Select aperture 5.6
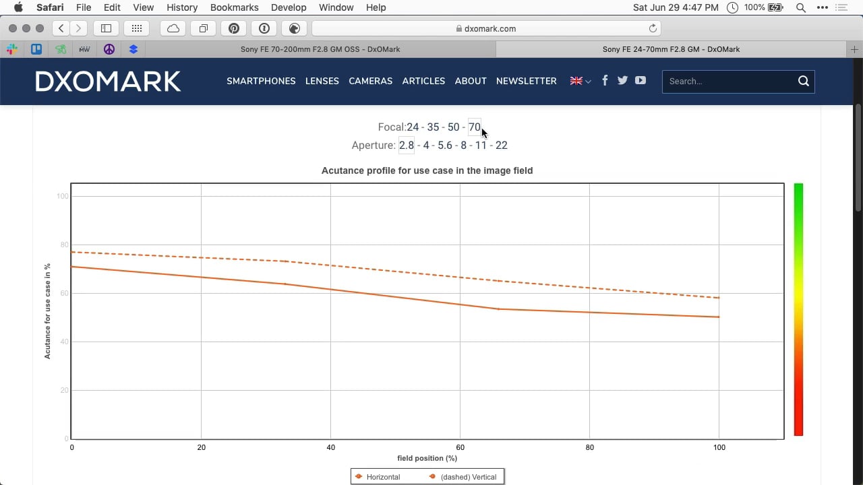 pos(445,145)
